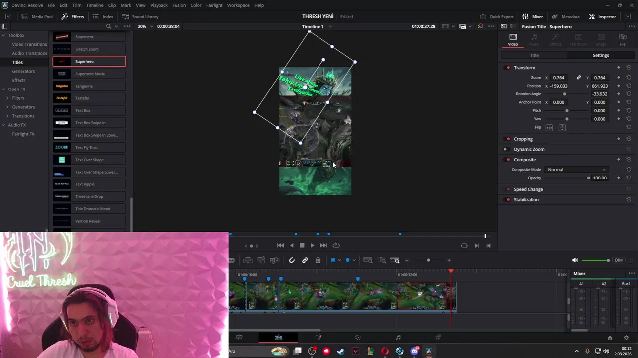Toggle the Speed Change enable switch

[x=508, y=189]
